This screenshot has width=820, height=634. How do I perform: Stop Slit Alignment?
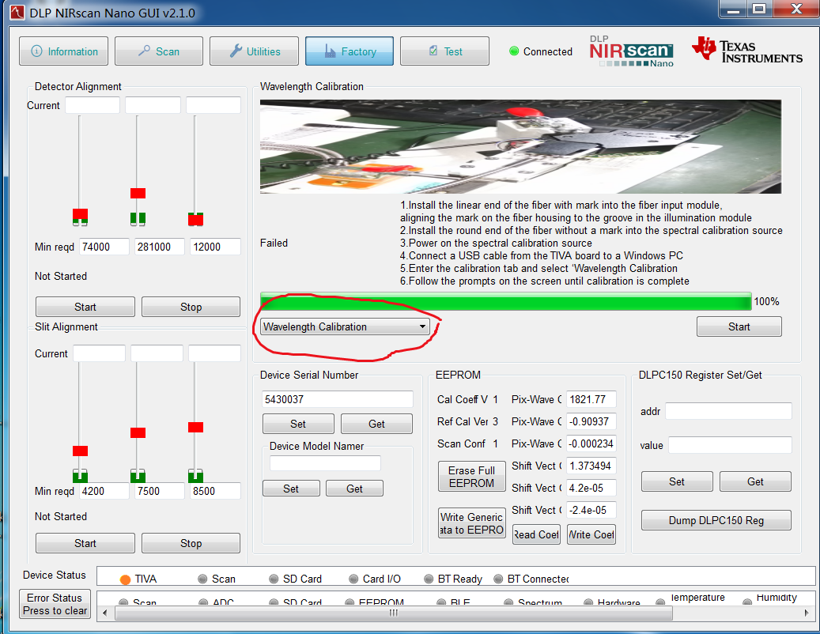pyautogui.click(x=191, y=543)
